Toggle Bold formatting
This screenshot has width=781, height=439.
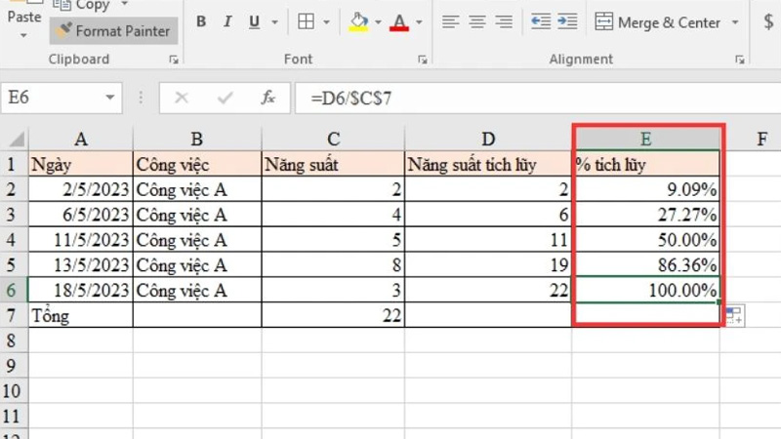[x=201, y=21]
